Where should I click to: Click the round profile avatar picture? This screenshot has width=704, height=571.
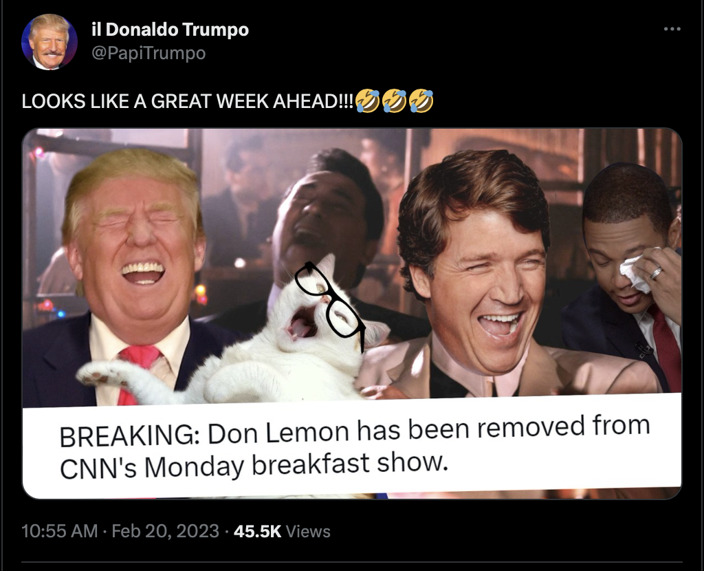[x=49, y=42]
